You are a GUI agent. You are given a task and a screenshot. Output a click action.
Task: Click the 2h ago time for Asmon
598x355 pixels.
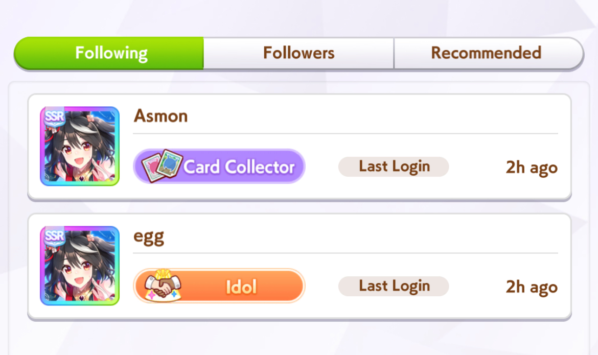pyautogui.click(x=532, y=168)
